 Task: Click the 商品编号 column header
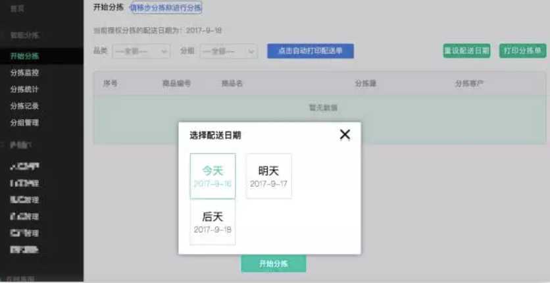176,84
